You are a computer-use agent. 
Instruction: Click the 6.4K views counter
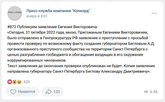[154, 92]
